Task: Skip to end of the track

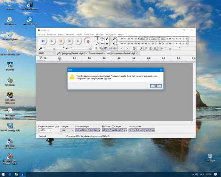Action: 78,41
